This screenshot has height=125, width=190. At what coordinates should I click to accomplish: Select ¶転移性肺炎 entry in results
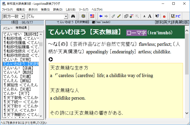21,51
